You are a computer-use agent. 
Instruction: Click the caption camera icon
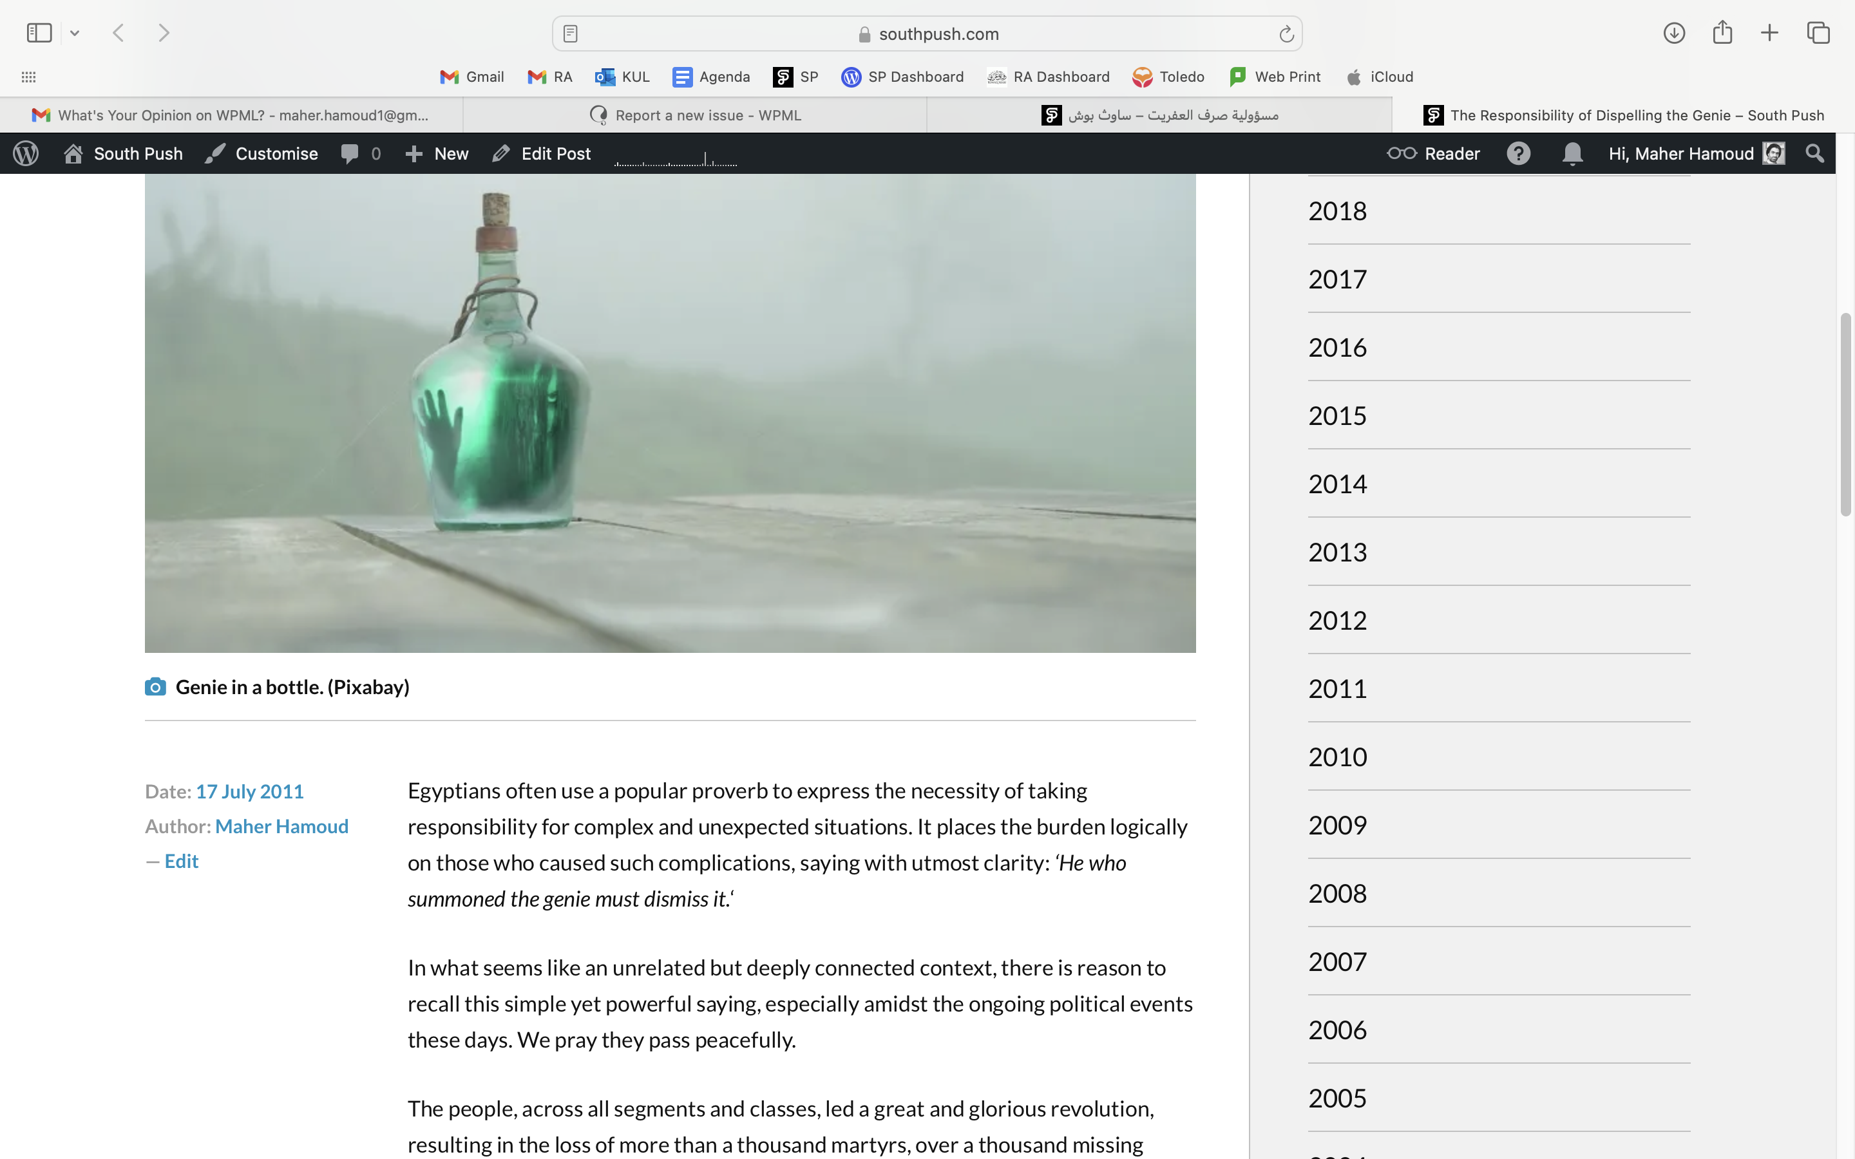(156, 687)
